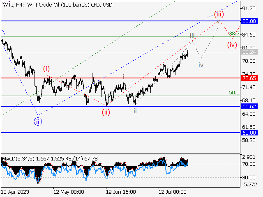Screen dimensions: 263x197
Task: Select the red (i) wave label
Action: click(x=46, y=69)
